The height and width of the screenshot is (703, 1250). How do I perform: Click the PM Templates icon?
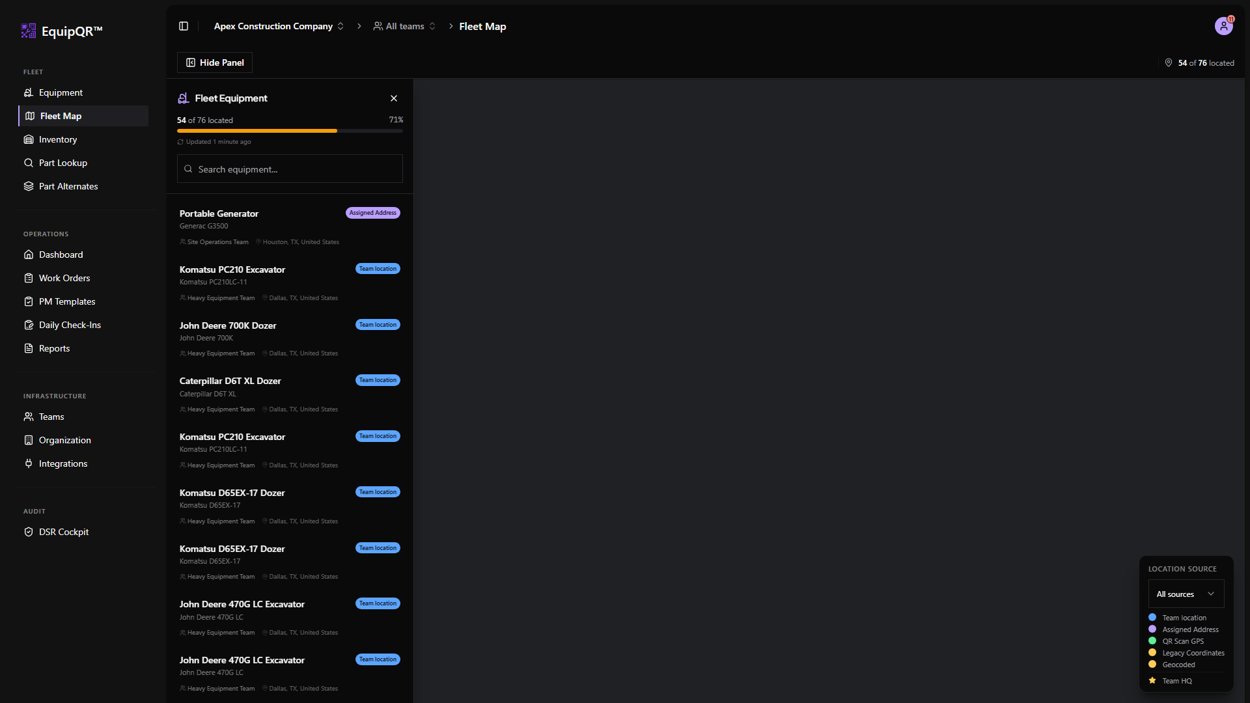coord(29,301)
